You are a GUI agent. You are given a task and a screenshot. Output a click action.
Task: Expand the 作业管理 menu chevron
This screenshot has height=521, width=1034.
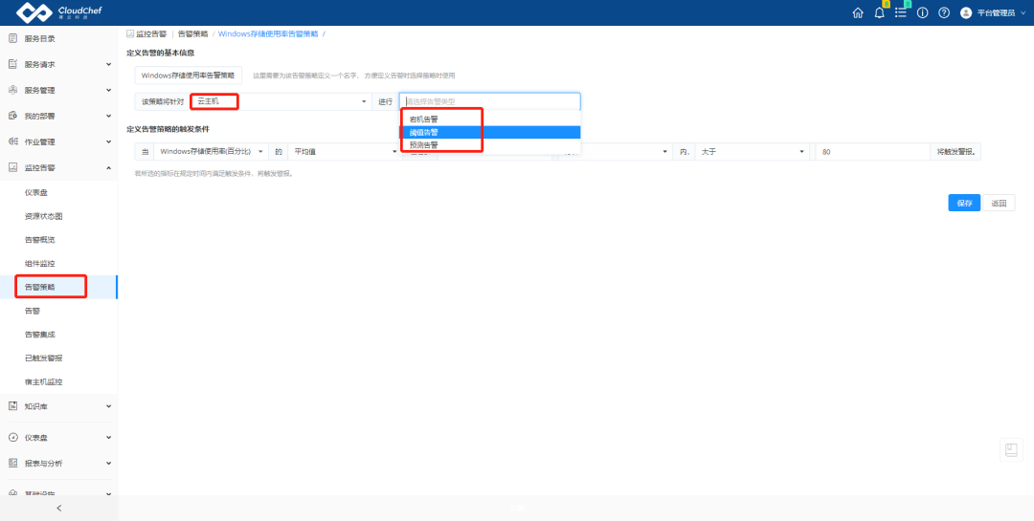click(109, 141)
